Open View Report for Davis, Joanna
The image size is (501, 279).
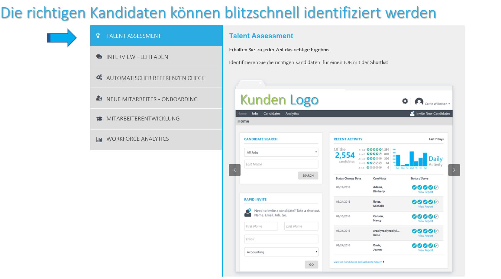(425, 250)
